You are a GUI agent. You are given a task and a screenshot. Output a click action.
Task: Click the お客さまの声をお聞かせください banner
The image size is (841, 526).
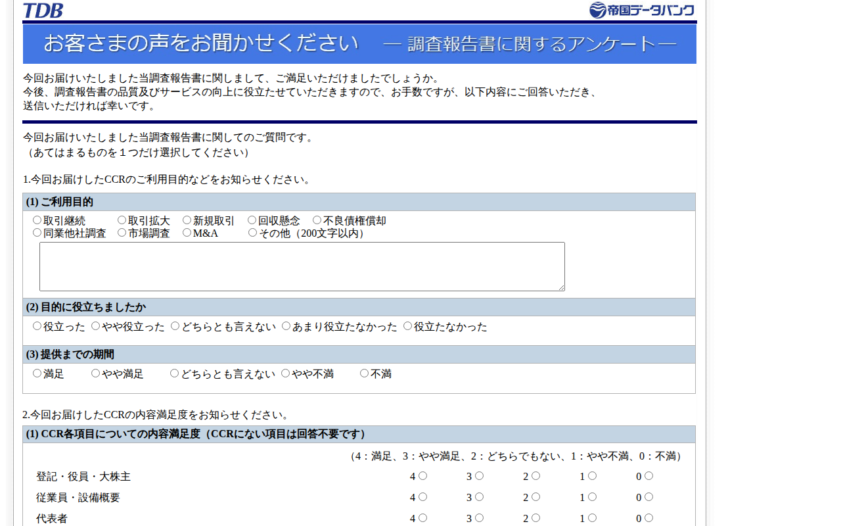pos(359,44)
